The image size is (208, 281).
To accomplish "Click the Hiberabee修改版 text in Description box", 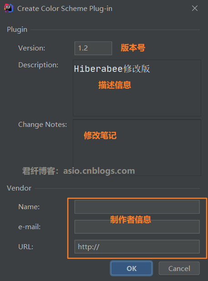I will [x=112, y=69].
